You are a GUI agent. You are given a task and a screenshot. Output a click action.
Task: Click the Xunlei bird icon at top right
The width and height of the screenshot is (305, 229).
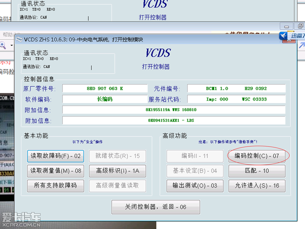[x=284, y=35]
